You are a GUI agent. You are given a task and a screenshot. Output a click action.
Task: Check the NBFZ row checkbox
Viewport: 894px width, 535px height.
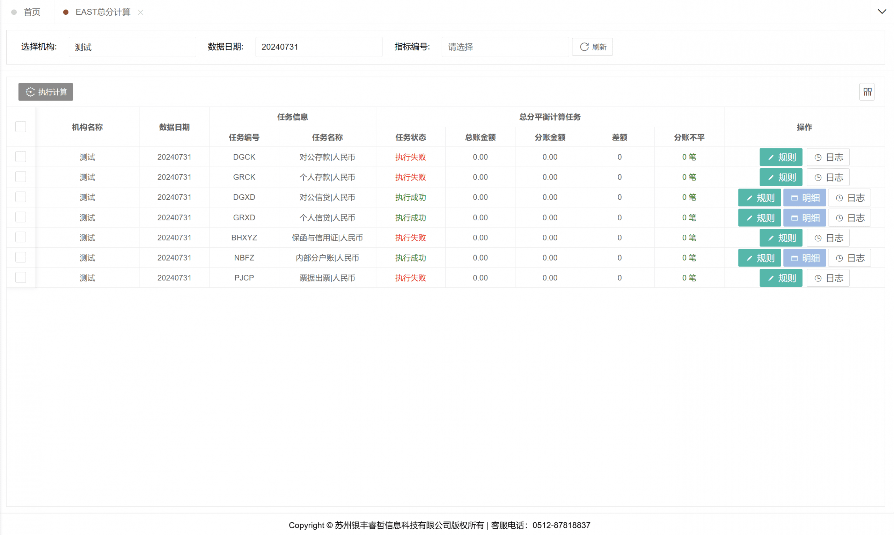click(x=21, y=257)
